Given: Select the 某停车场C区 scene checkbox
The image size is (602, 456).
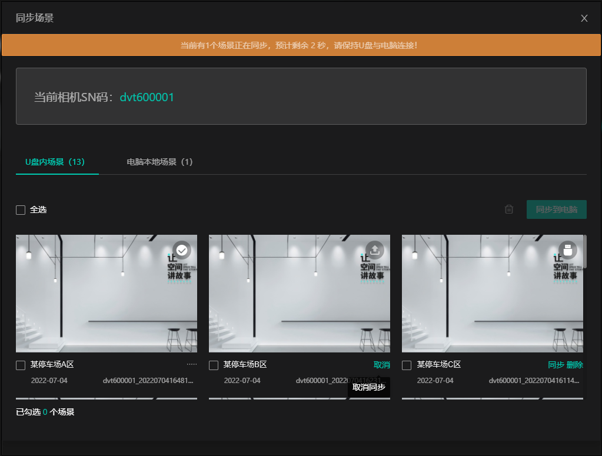Looking at the screenshot, I should pos(407,365).
